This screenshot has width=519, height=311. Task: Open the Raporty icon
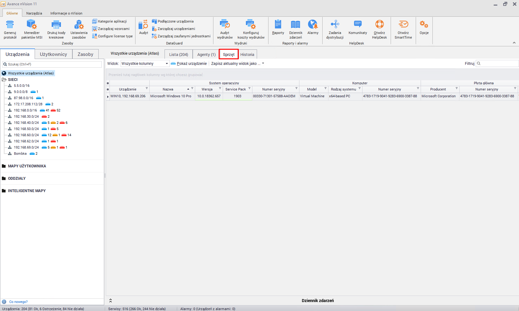(278, 27)
